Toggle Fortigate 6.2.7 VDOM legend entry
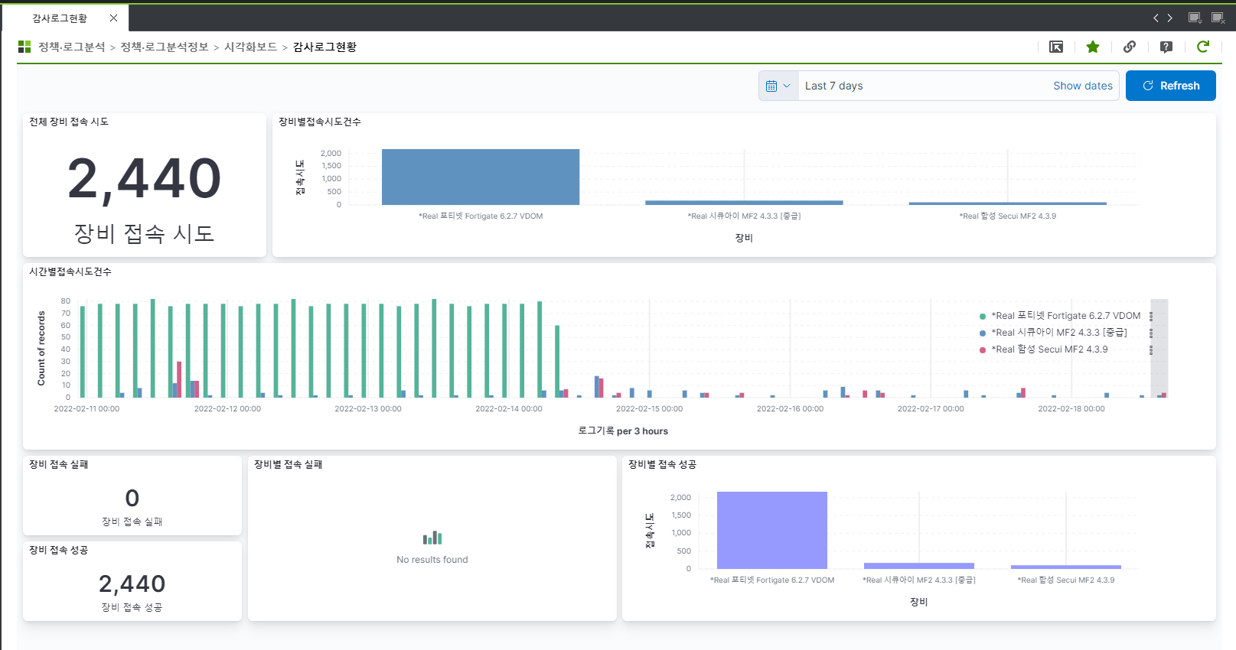Screen dimensions: 1236x650 [1066, 316]
